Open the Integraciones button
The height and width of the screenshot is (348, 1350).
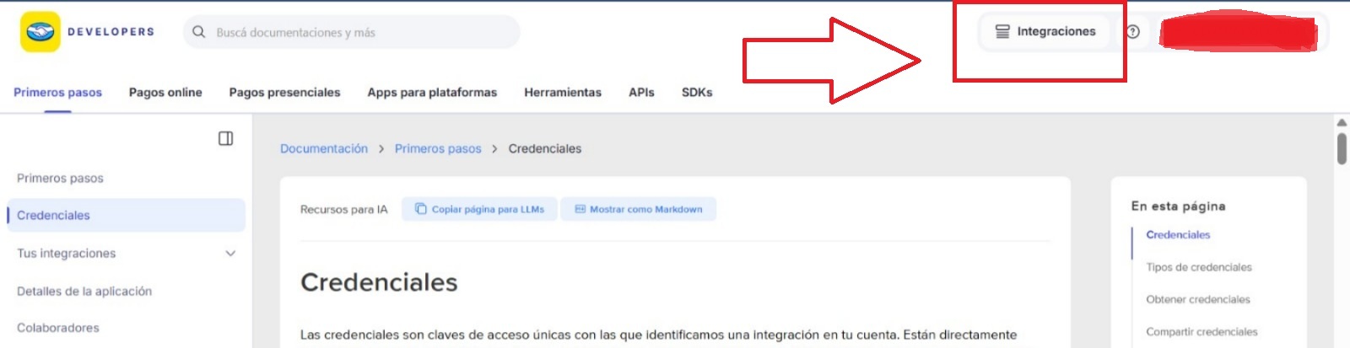pyautogui.click(x=1045, y=31)
